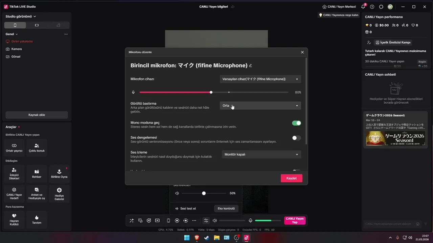
Task: Click the share arrow next to CANLI Yayın bilgileri
Action: point(232,7)
